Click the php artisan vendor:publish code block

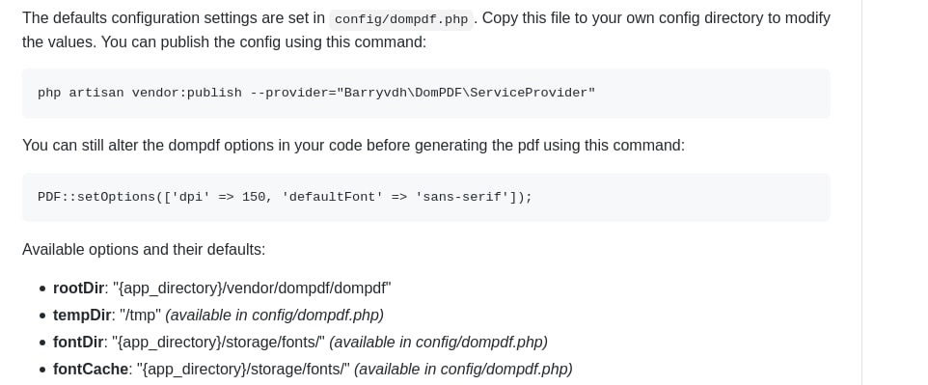coord(426,93)
